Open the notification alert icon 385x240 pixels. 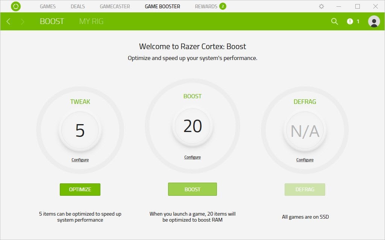(x=350, y=21)
